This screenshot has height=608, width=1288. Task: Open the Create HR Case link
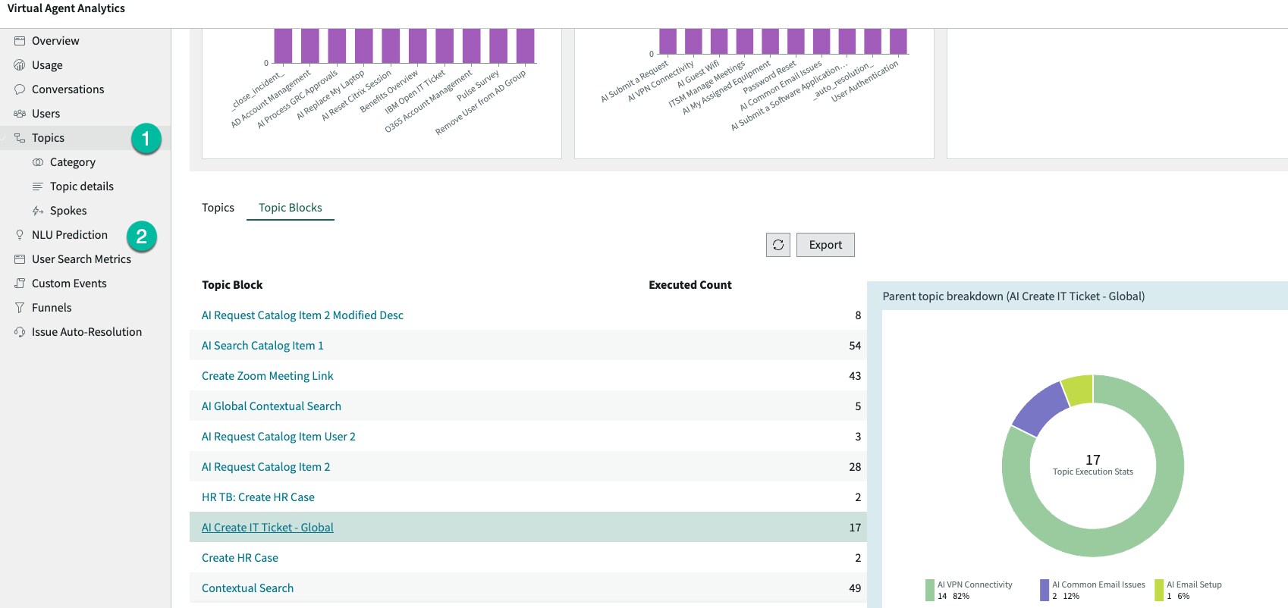[240, 558]
